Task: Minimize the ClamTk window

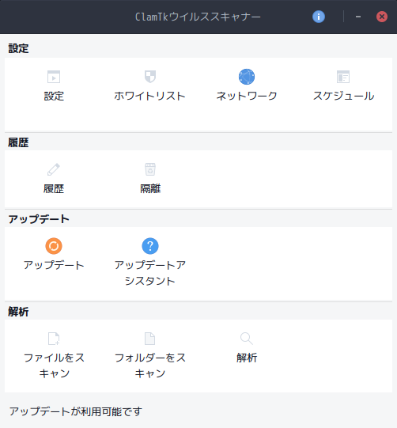Action: [x=358, y=17]
